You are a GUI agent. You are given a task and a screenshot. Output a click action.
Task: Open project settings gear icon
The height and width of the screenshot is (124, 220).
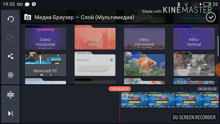pyautogui.click(x=11, y=75)
